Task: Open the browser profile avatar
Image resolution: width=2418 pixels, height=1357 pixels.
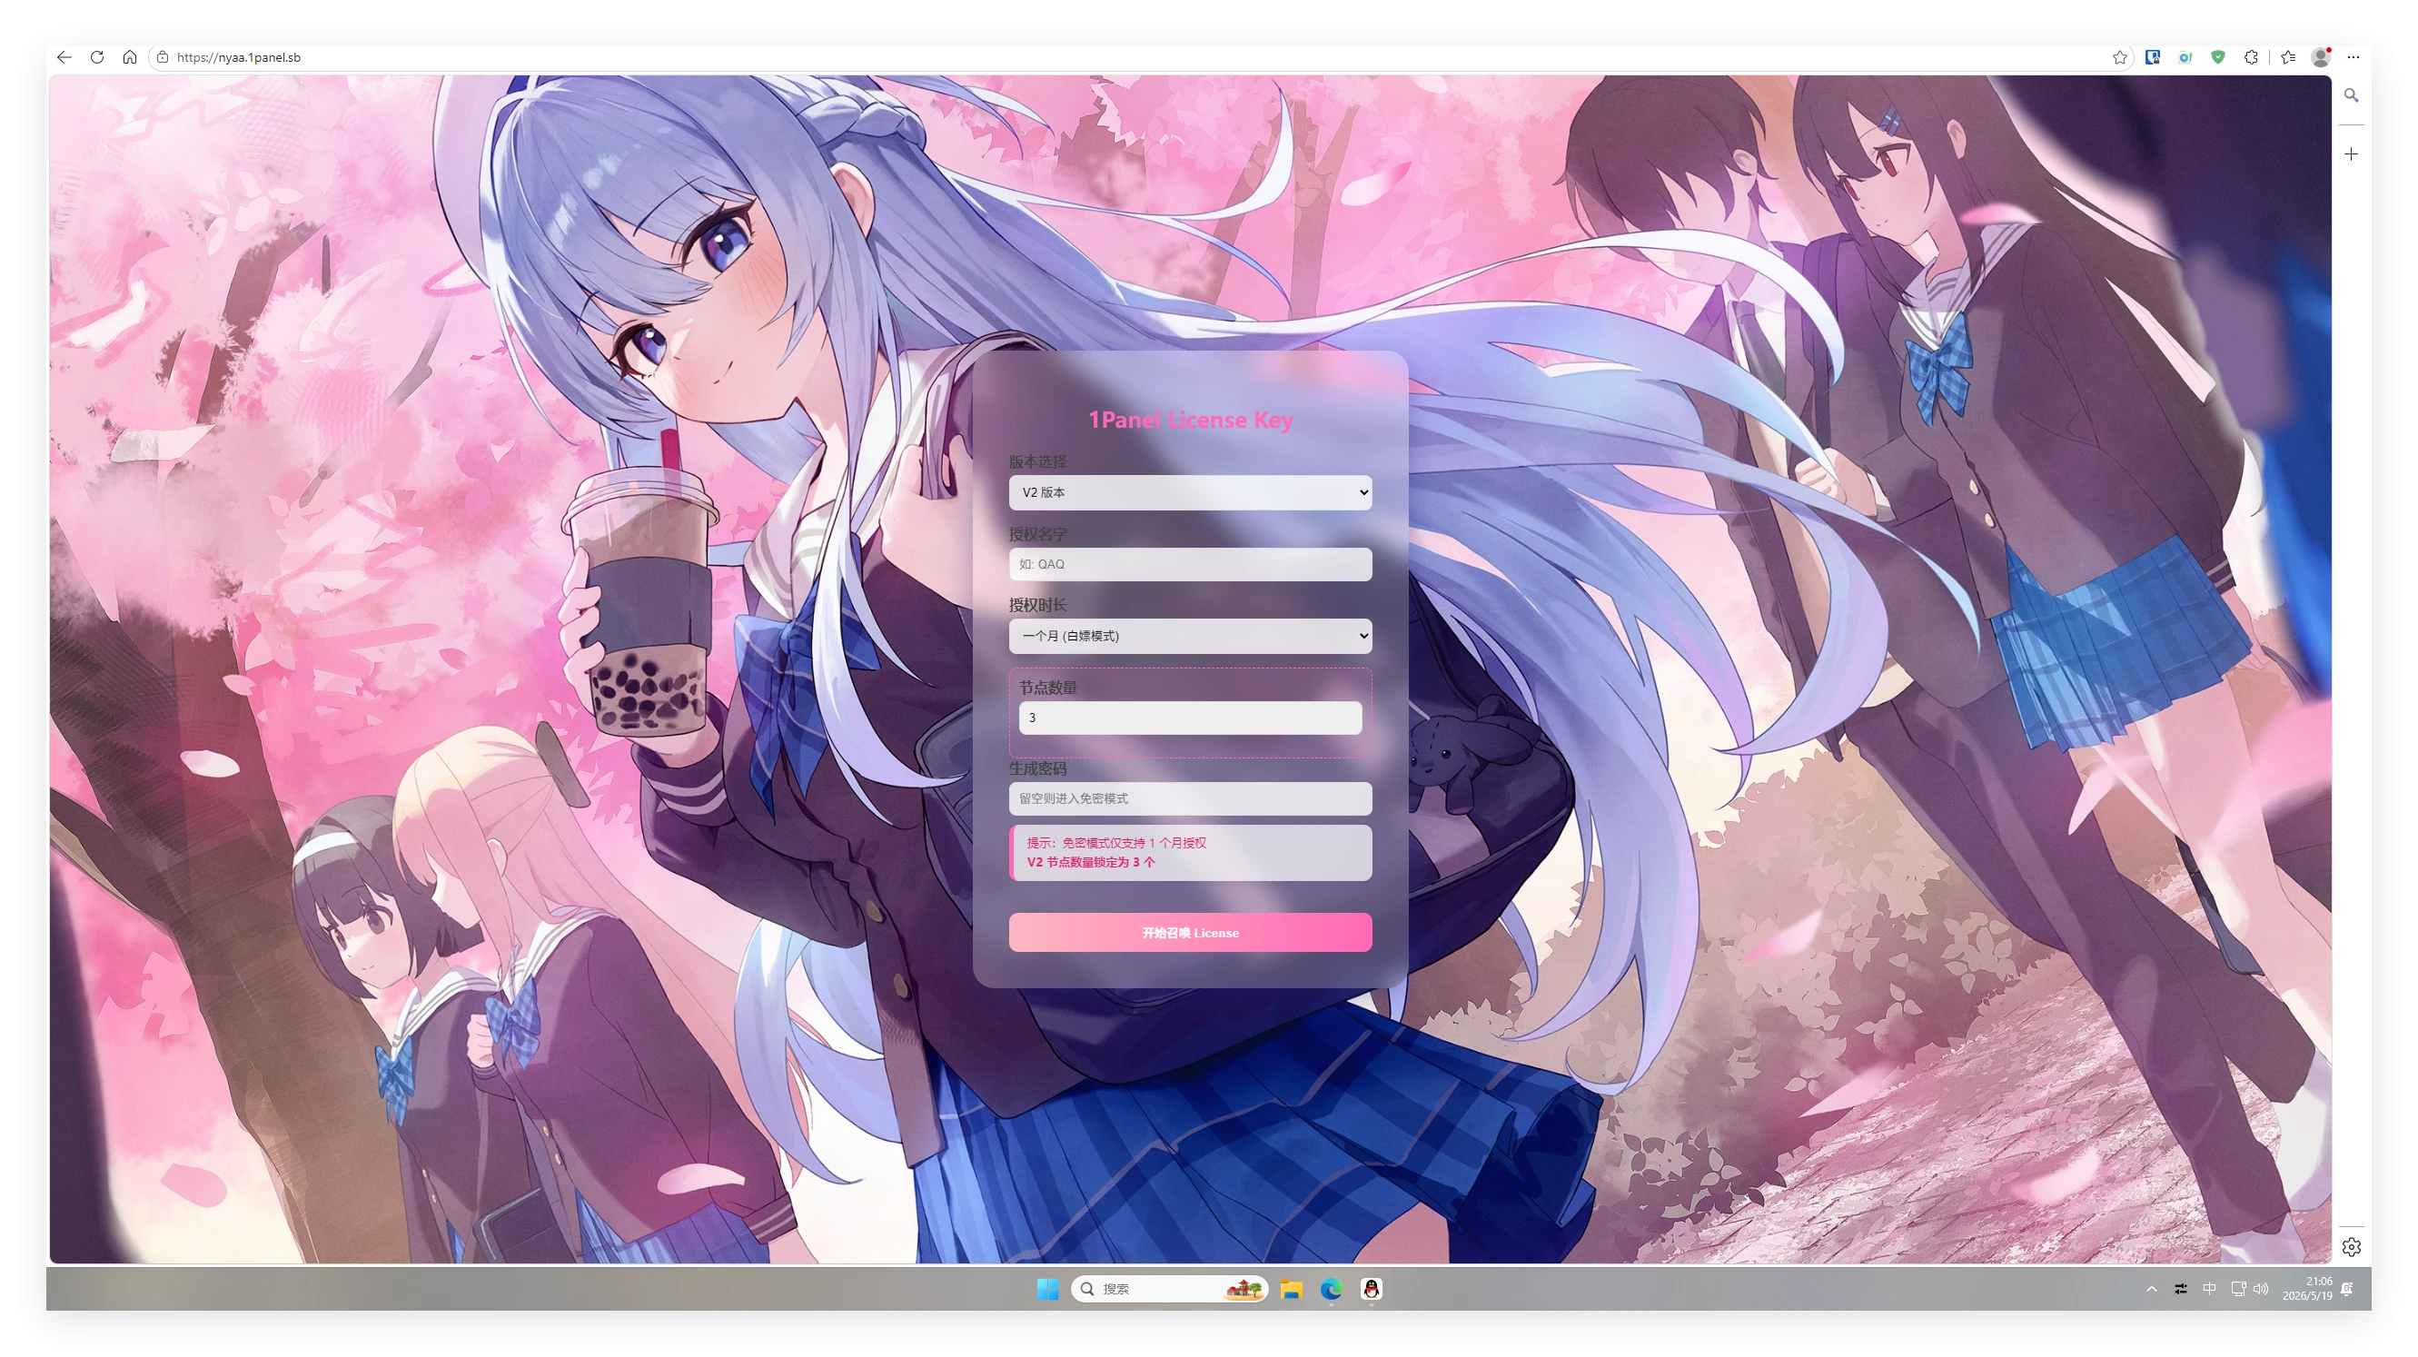Action: [x=2322, y=57]
